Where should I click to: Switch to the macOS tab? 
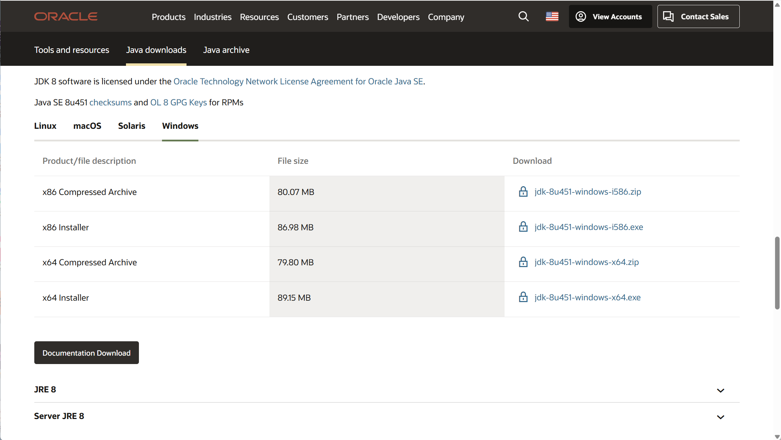[x=87, y=126]
